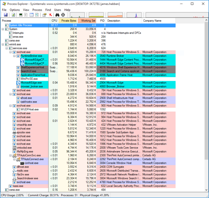The height and width of the screenshot is (198, 209).
Task: Click 'Commit Charge: 30.51%' in status bar
Action: tap(43, 195)
